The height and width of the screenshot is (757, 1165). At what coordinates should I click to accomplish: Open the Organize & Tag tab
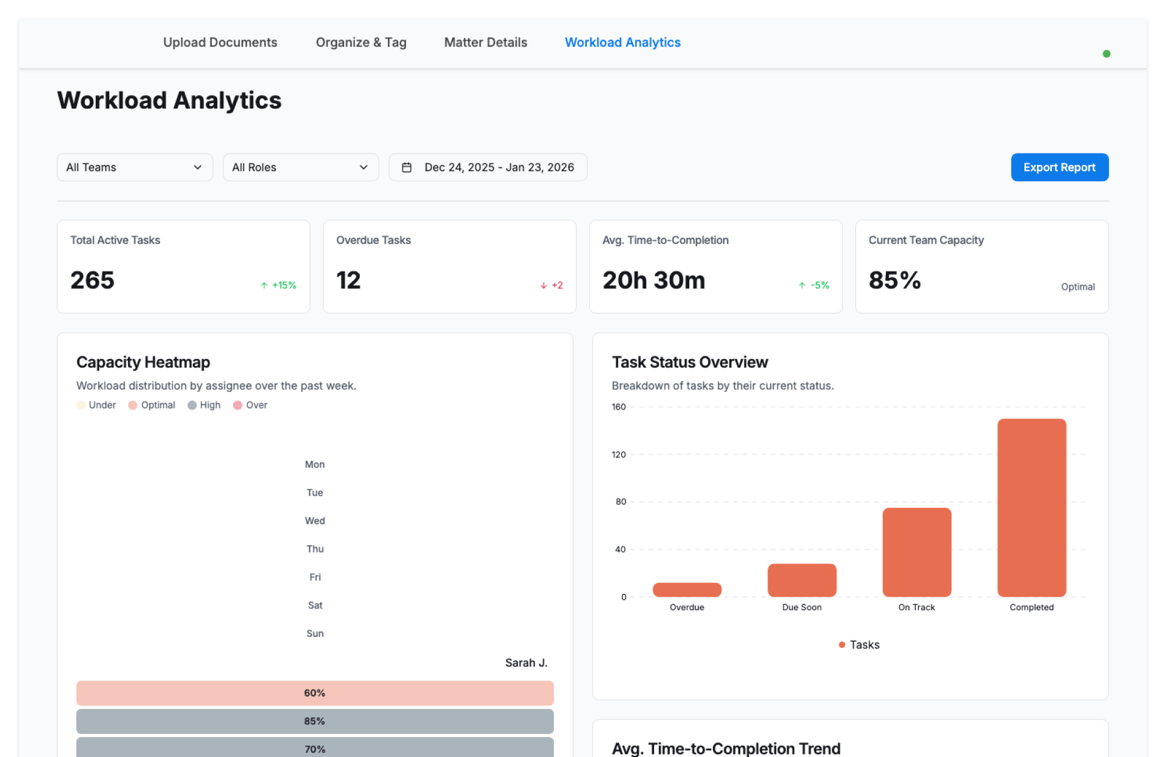tap(361, 42)
